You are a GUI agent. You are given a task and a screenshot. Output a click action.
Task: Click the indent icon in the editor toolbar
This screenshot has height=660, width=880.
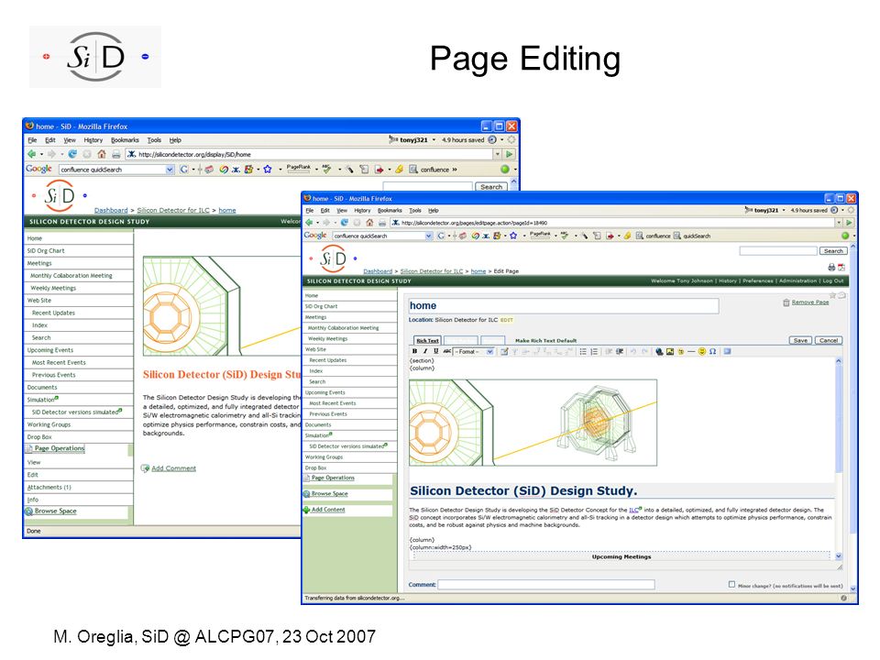pyautogui.click(x=620, y=351)
